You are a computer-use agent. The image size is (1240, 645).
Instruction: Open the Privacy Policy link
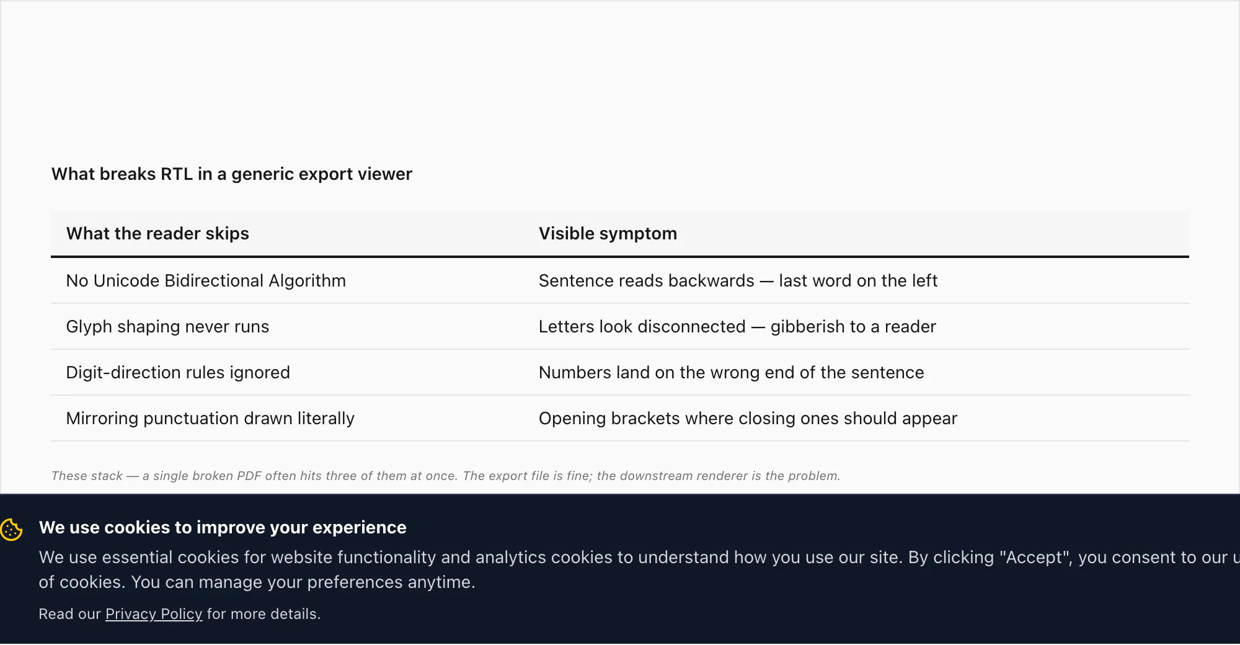(x=154, y=614)
